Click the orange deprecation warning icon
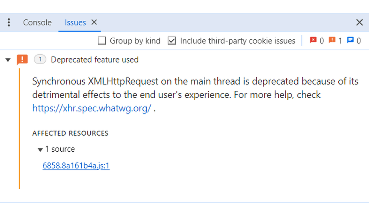 point(22,60)
